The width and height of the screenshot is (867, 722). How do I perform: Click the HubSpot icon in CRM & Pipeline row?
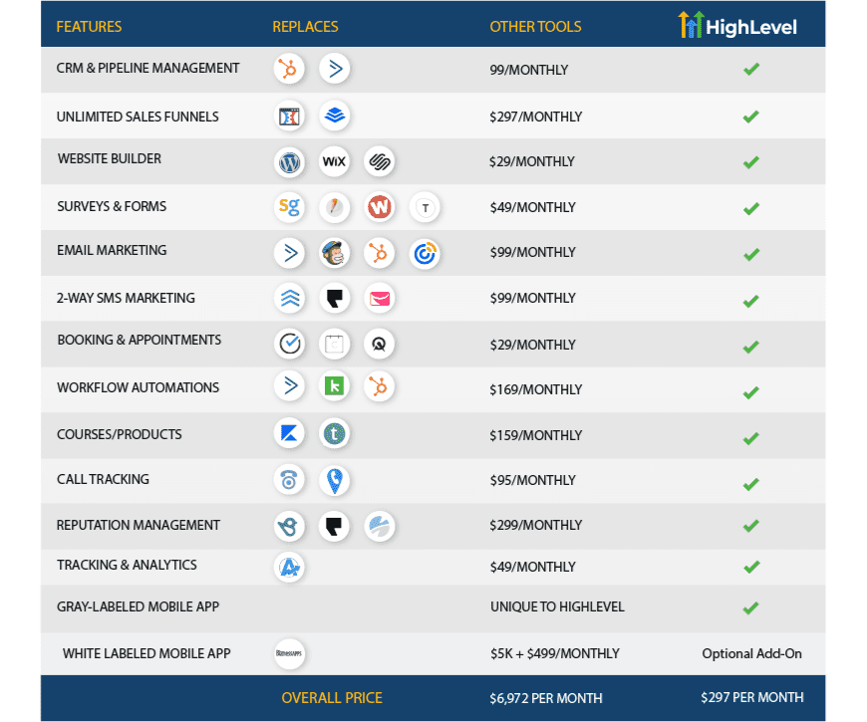(289, 69)
